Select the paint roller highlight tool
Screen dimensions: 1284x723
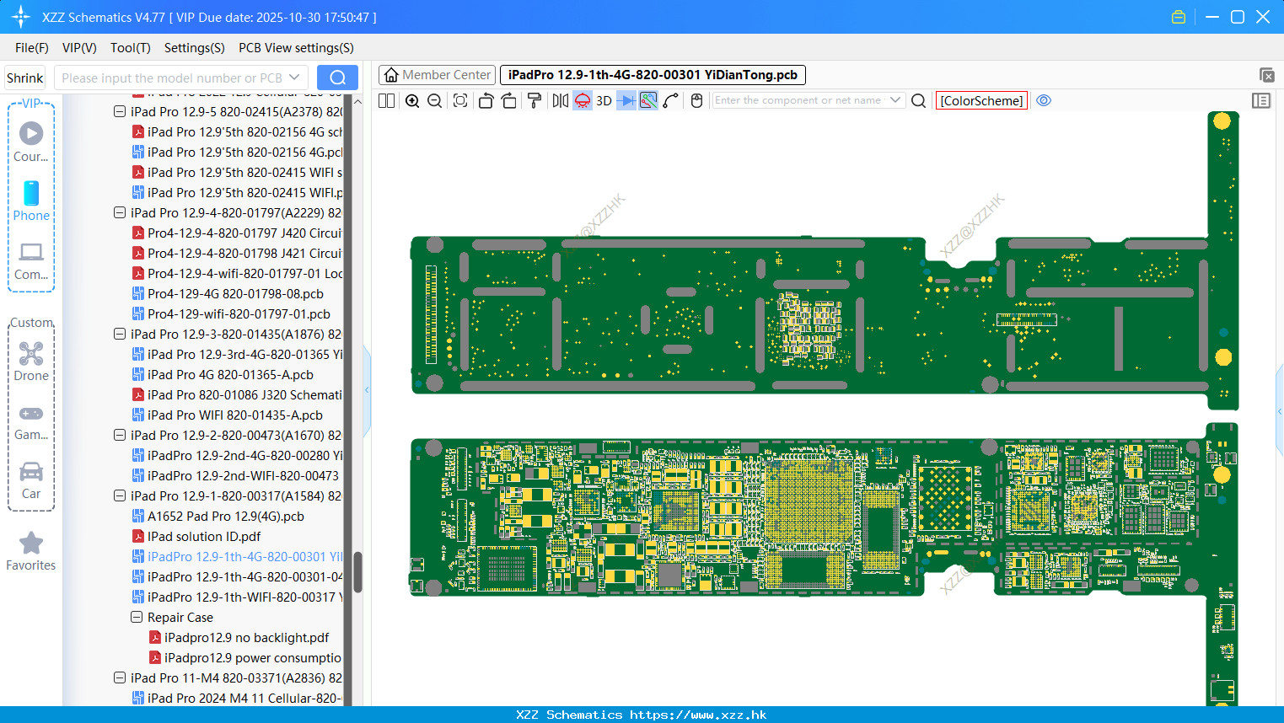tap(535, 100)
